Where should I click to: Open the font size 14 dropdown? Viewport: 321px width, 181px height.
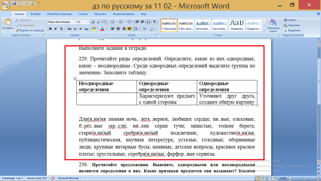click(88, 22)
